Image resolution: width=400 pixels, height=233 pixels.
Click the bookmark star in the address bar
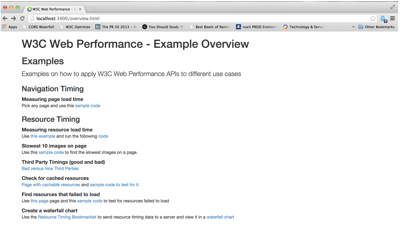point(373,19)
